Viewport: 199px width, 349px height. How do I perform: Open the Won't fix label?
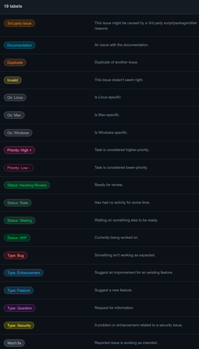coord(14,343)
